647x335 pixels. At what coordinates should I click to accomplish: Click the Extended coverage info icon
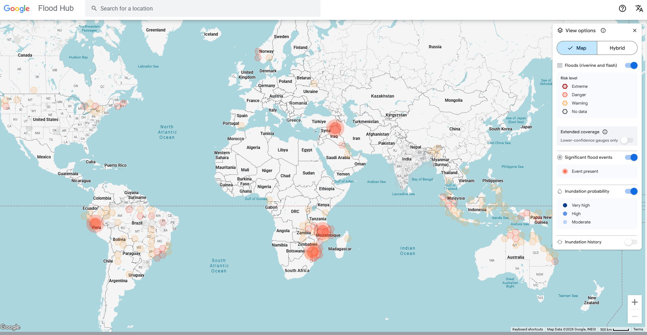pyautogui.click(x=605, y=132)
